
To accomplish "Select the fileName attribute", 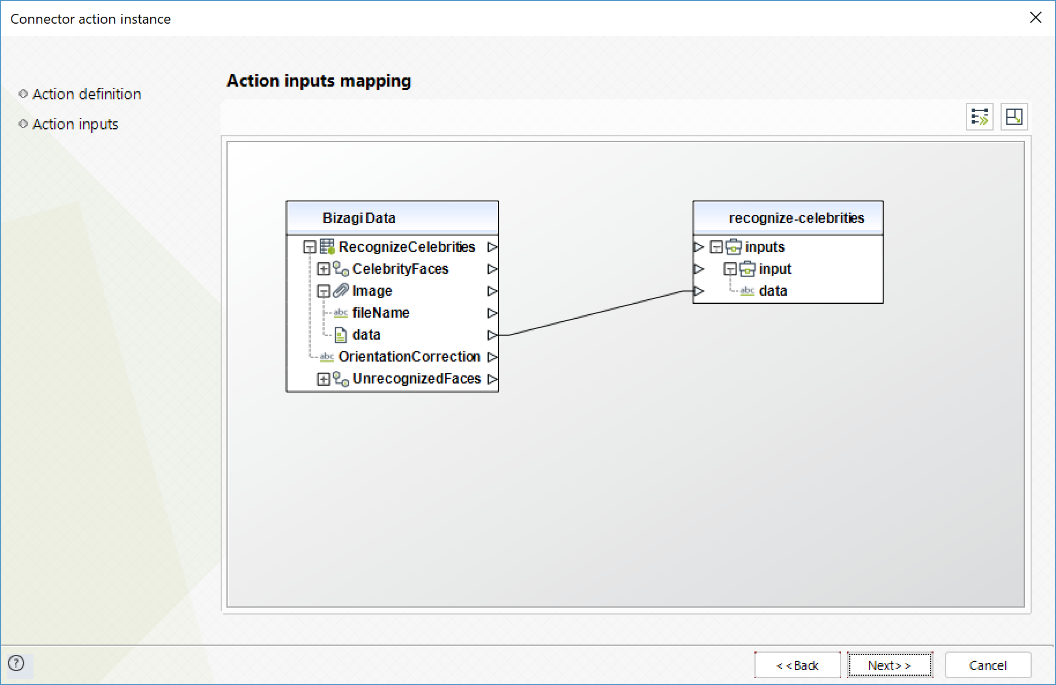I will coord(381,313).
